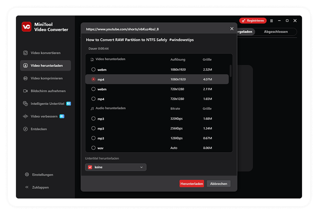Click the key icon on Registrieren button
The width and height of the screenshot is (318, 214).
pyautogui.click(x=244, y=21)
